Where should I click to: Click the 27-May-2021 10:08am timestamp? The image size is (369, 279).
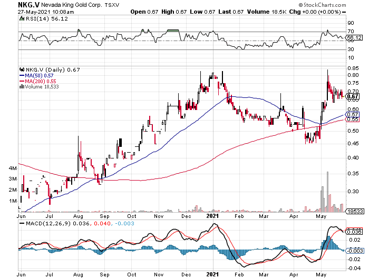pos(46,12)
